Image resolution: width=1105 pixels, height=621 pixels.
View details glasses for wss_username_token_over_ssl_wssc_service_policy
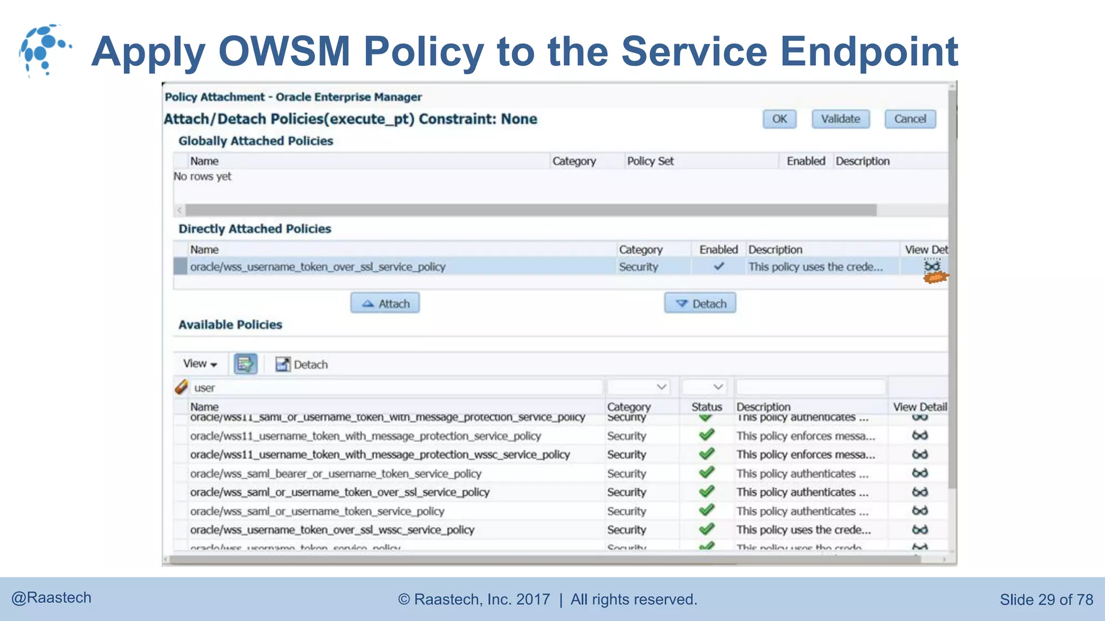920,529
